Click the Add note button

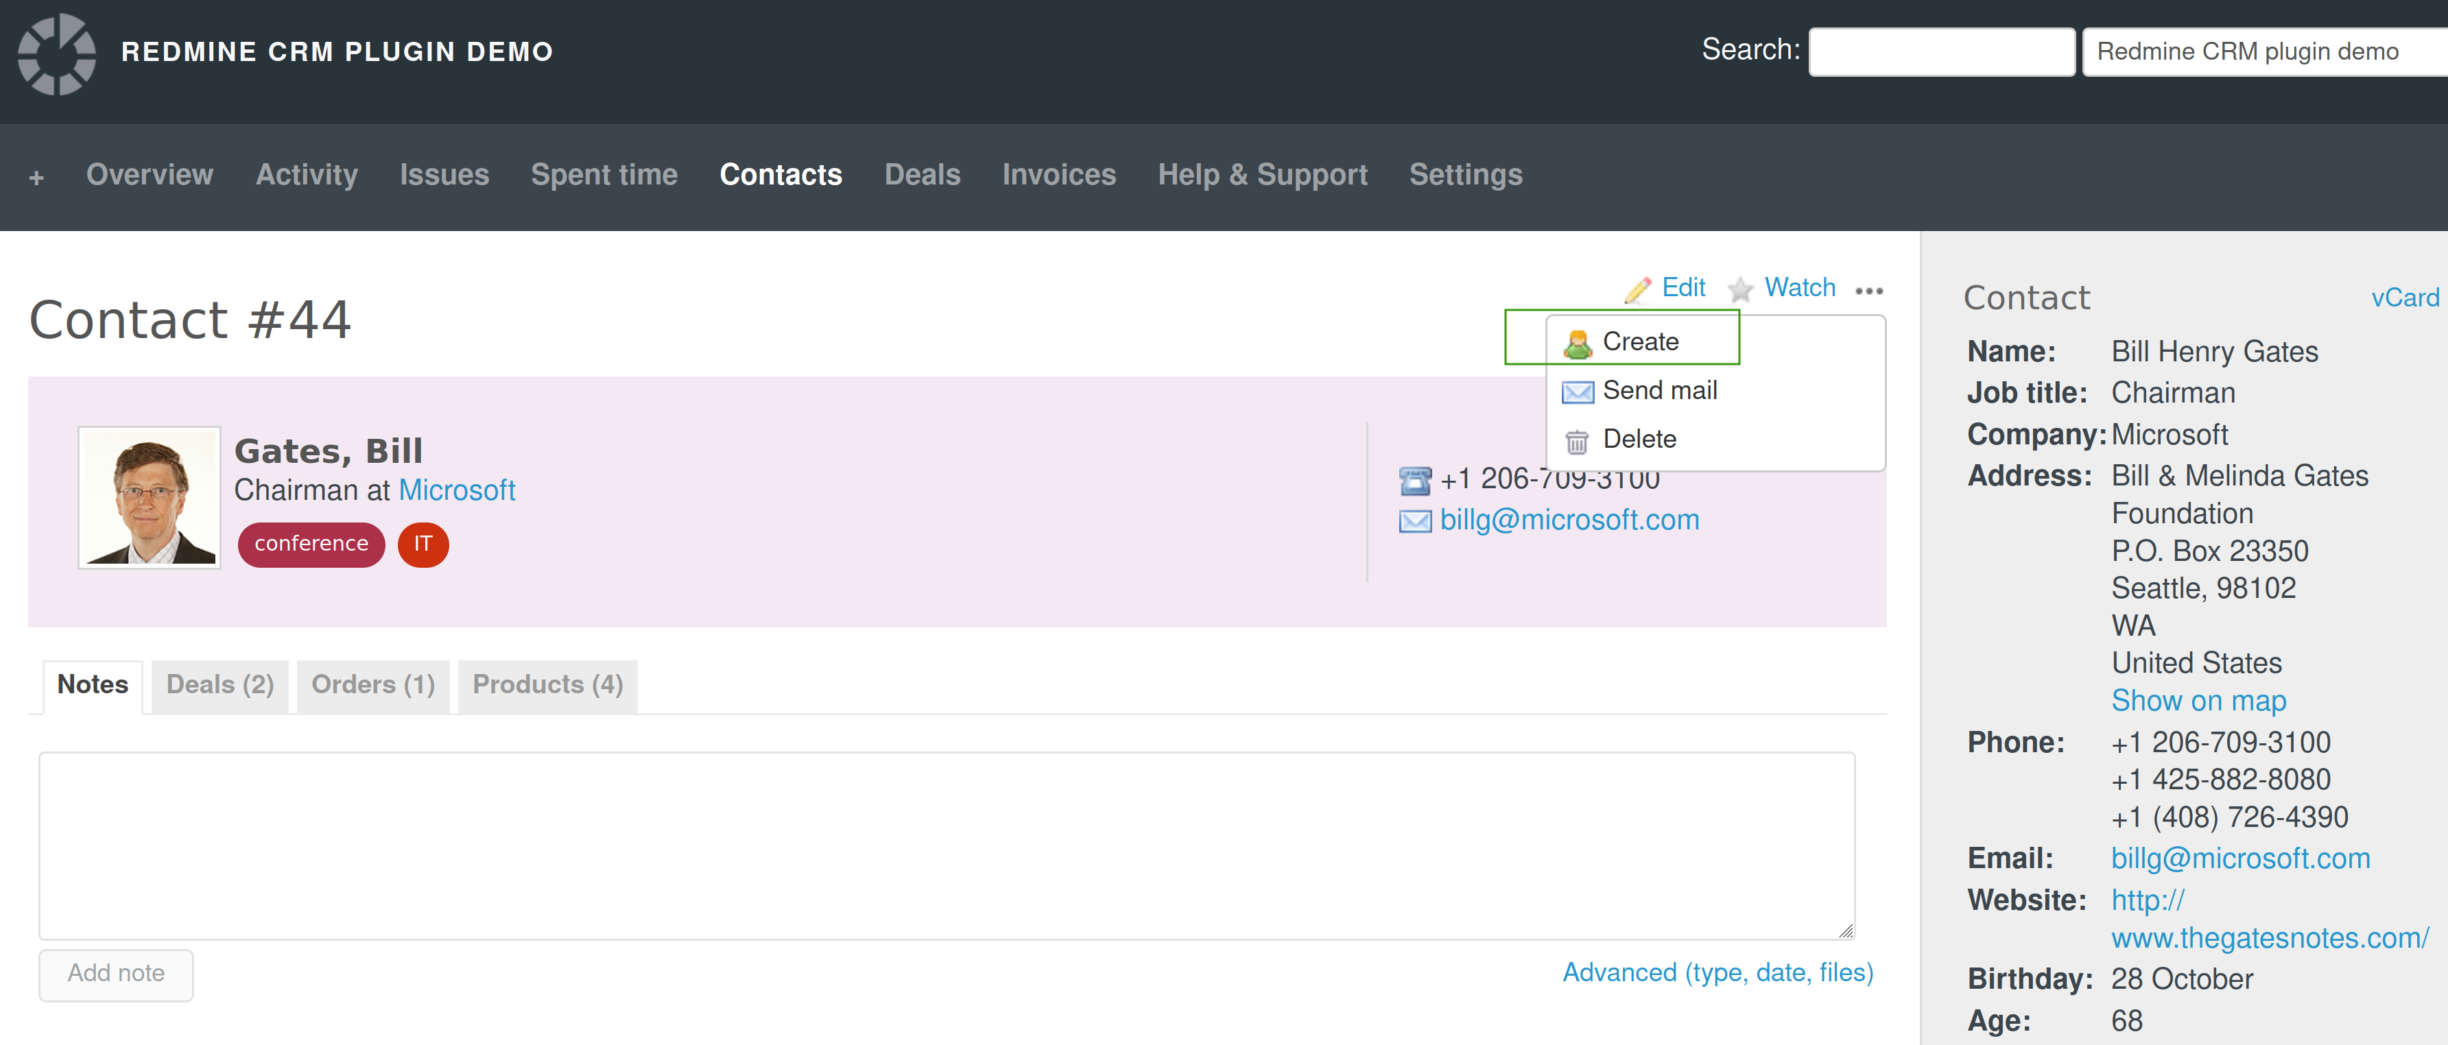(x=115, y=974)
